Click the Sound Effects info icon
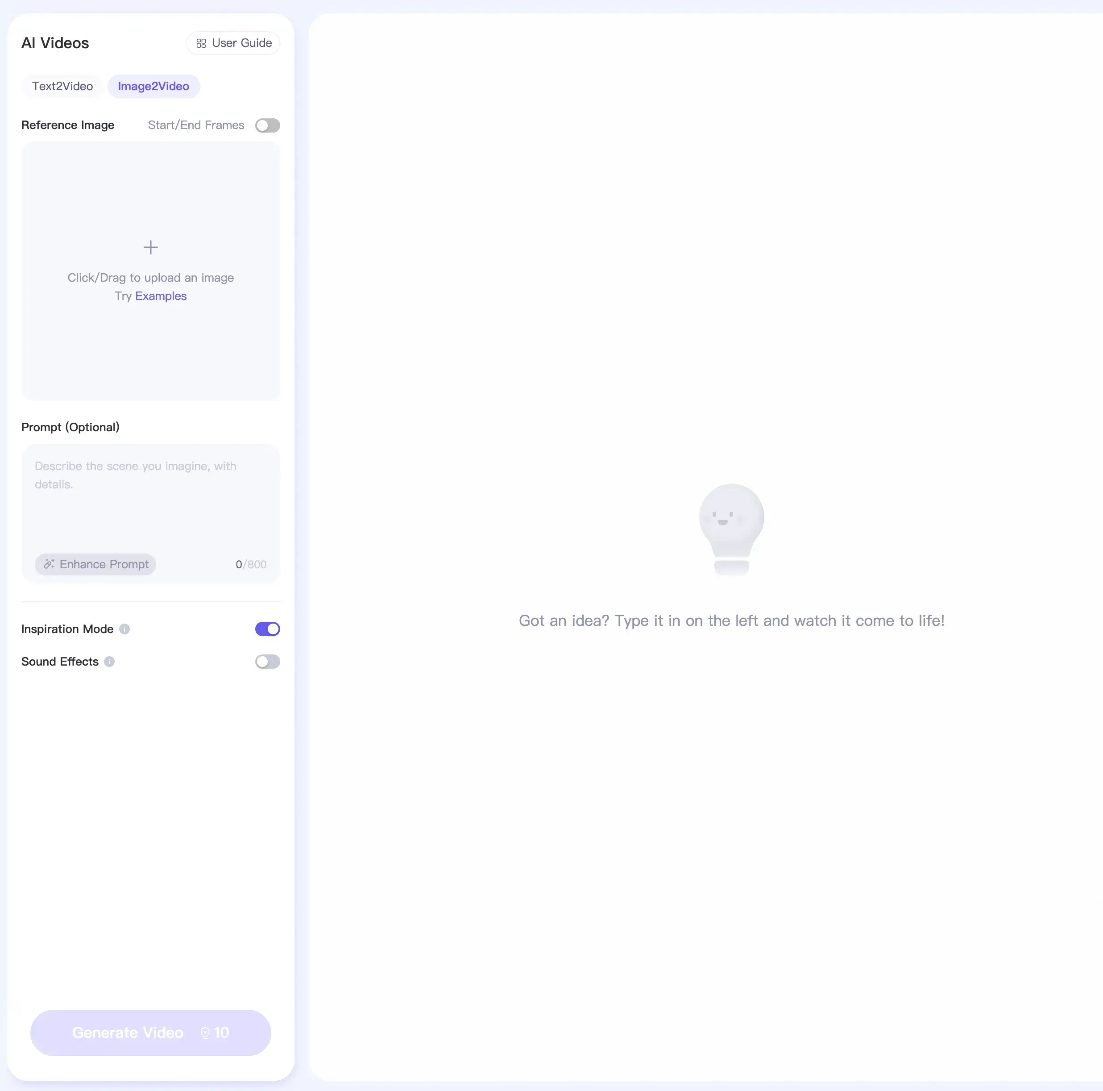The height and width of the screenshot is (1091, 1103). 109,662
